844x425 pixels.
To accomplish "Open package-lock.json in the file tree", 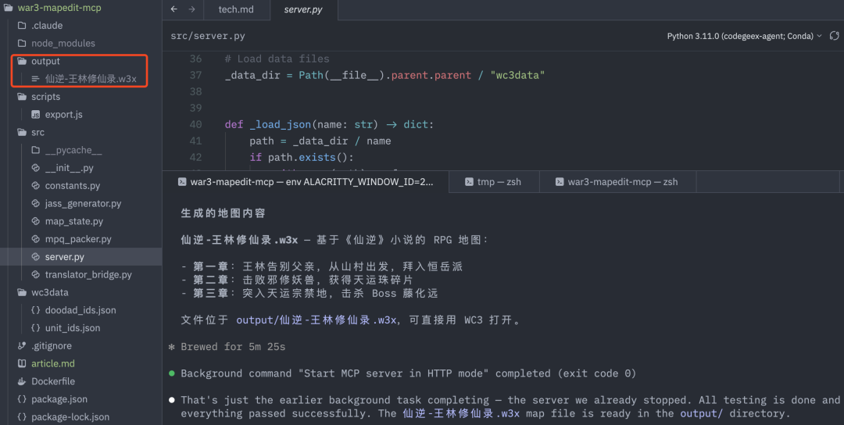I will click(70, 416).
